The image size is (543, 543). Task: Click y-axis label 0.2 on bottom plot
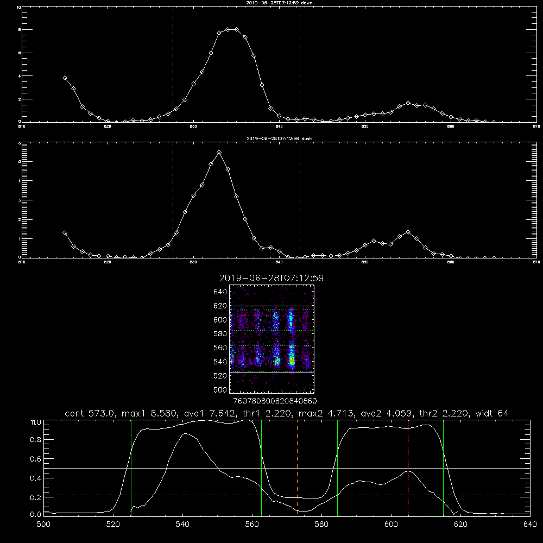[35, 497]
